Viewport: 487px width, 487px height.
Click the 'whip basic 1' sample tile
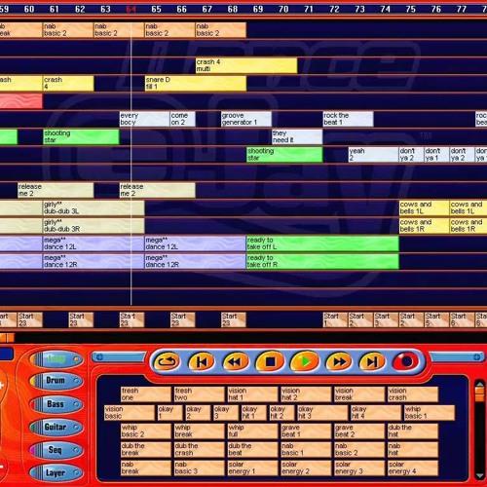tap(430, 412)
